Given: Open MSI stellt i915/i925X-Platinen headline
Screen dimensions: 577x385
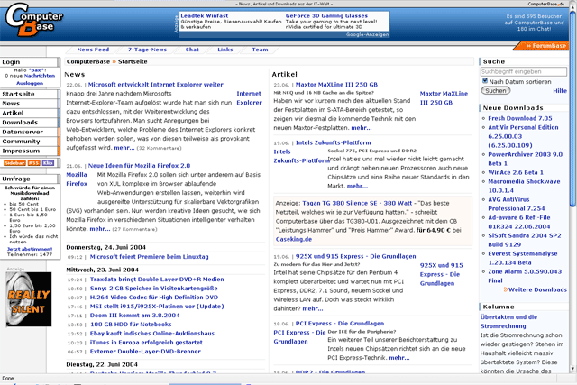Looking at the screenshot, I should point(157,307).
